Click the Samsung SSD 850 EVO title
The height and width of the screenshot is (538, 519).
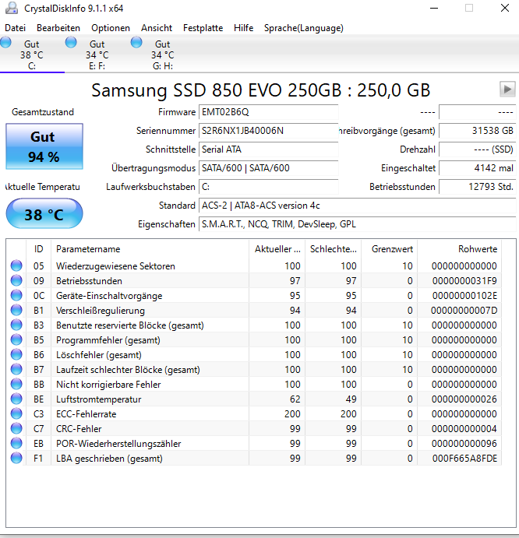click(261, 90)
